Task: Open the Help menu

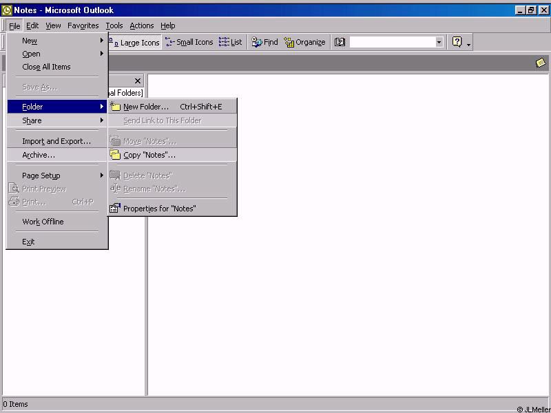Action: coord(167,25)
